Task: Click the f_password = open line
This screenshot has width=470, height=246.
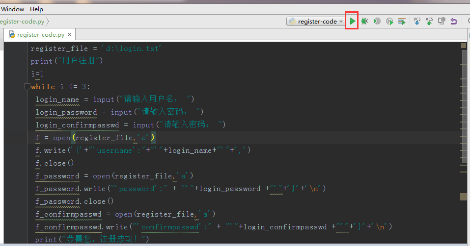Action: point(114,176)
